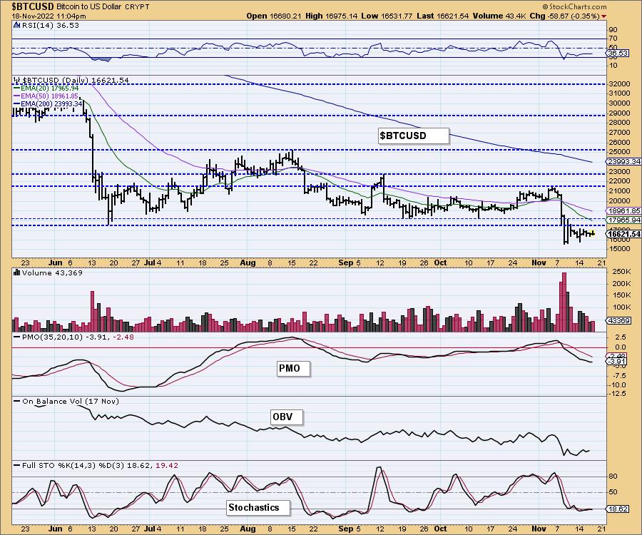Click the StockCharts.com copyright label
The width and height of the screenshot is (642, 535).
pyautogui.click(x=574, y=6)
